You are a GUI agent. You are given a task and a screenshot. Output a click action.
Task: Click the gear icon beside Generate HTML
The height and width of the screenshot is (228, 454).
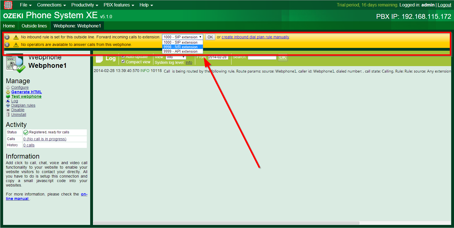[x=8, y=92]
